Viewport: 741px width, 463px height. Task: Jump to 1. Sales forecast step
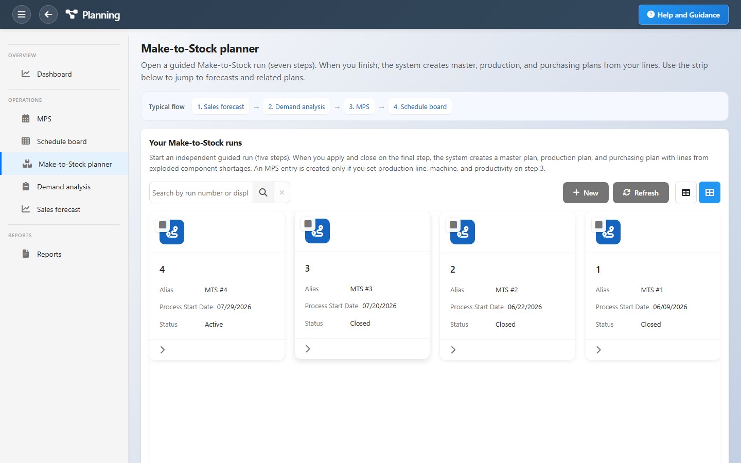(x=221, y=106)
